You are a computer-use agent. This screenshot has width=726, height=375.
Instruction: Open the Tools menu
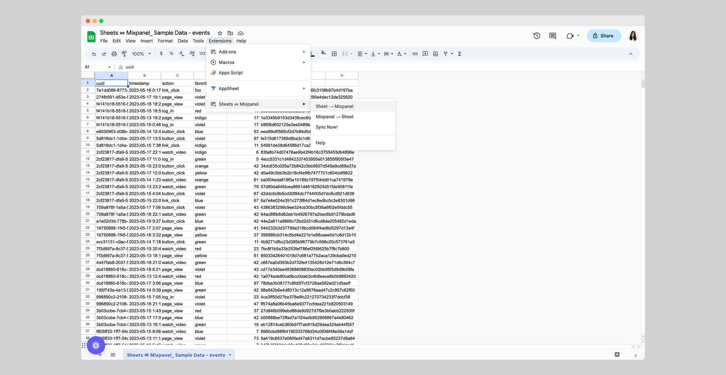point(198,41)
